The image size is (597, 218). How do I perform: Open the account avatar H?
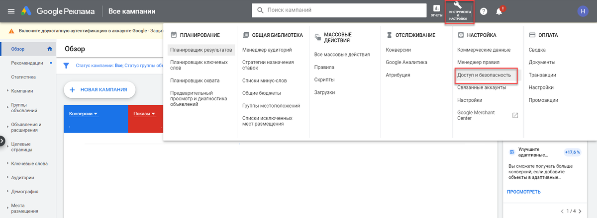(583, 11)
